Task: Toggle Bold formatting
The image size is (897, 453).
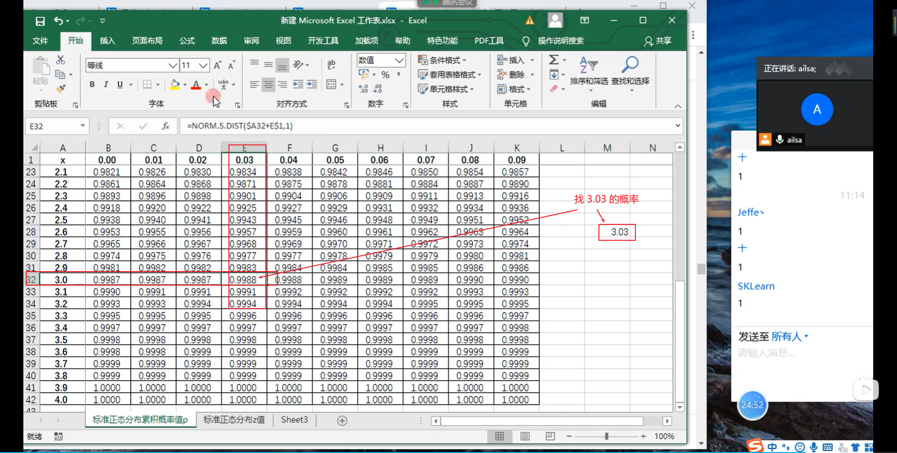Action: click(x=92, y=84)
